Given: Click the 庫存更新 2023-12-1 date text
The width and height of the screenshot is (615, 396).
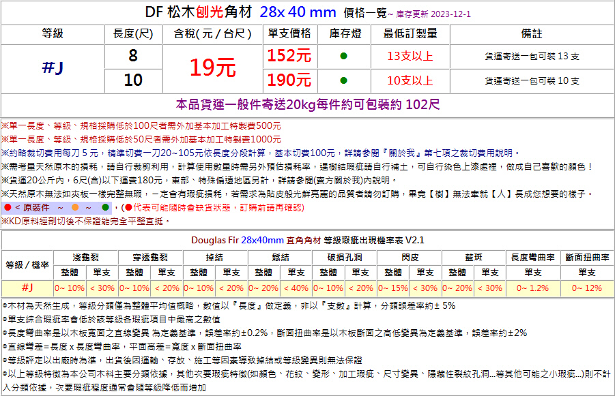Looking at the screenshot, I should pos(433,14).
